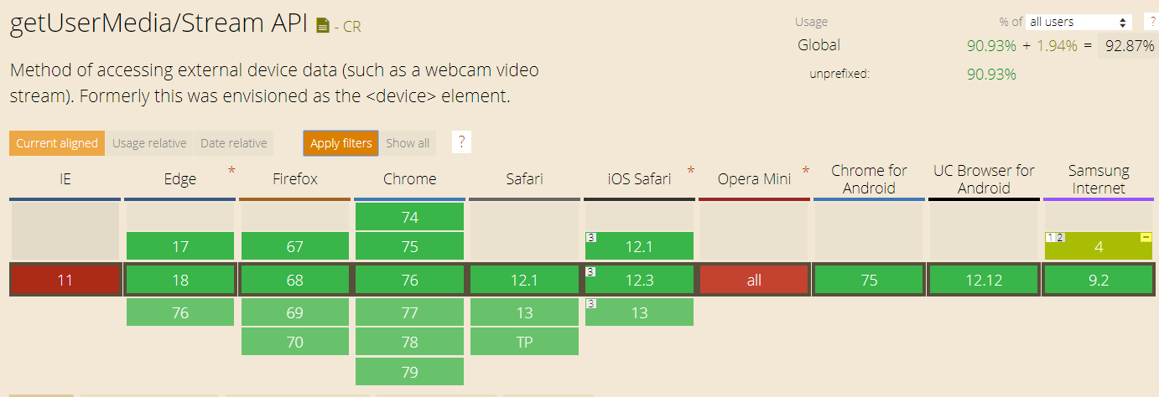This screenshot has width=1159, height=397.
Task: Click the yellow minus flag on Samsung 4
Action: [x=1146, y=238]
